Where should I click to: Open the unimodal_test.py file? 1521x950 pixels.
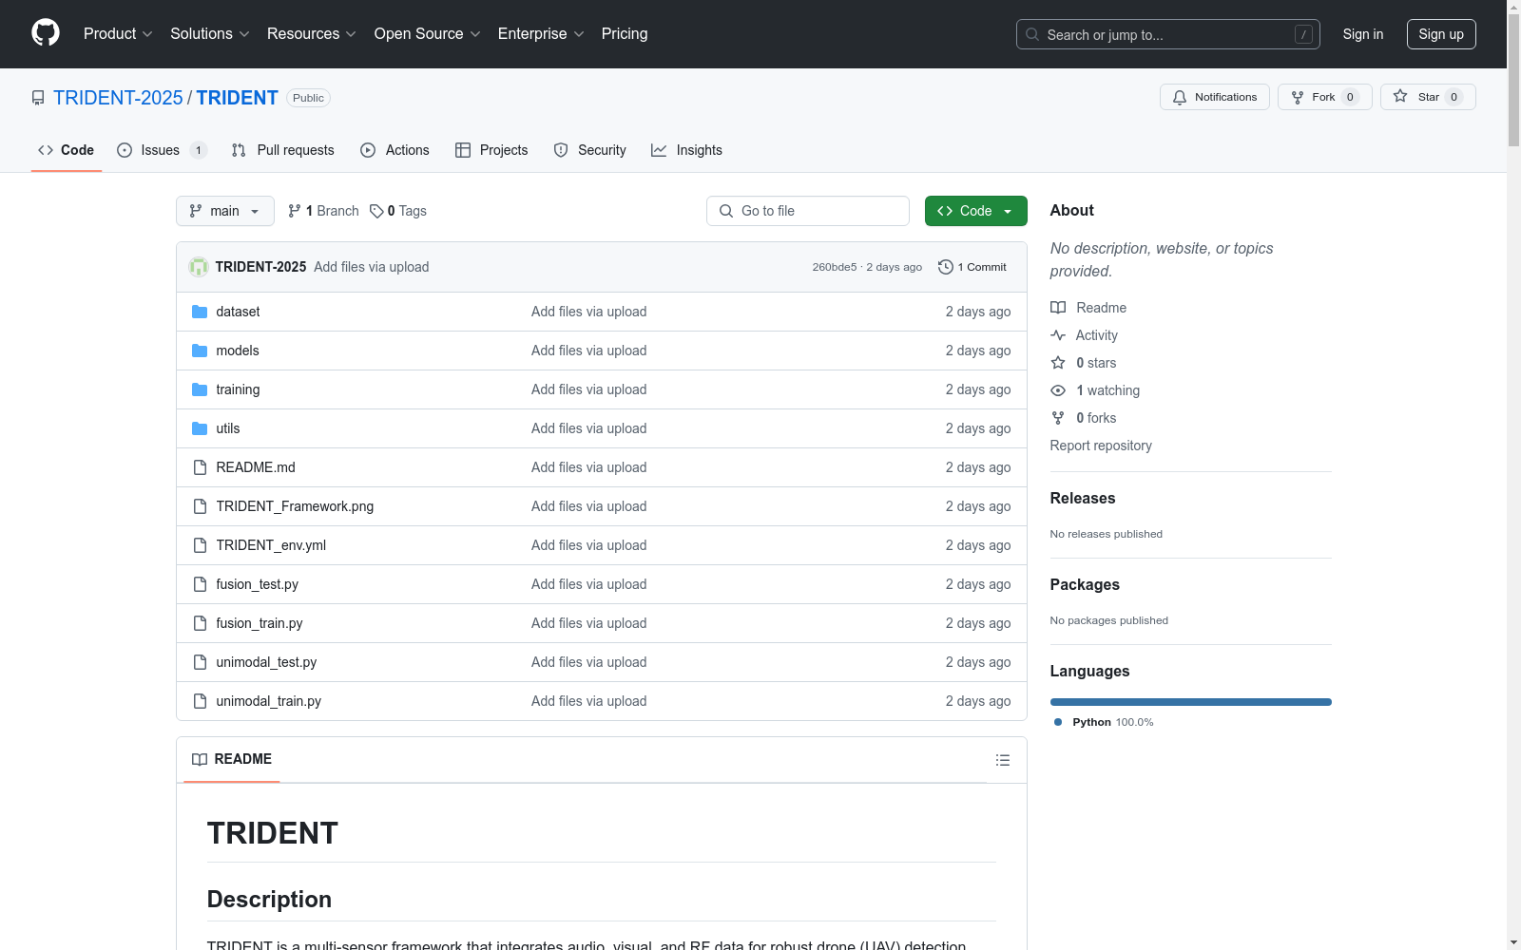pos(266,662)
